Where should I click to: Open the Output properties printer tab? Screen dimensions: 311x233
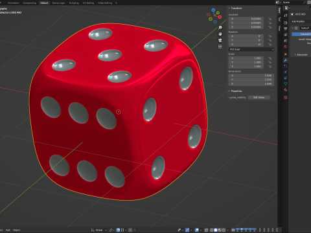(x=286, y=28)
